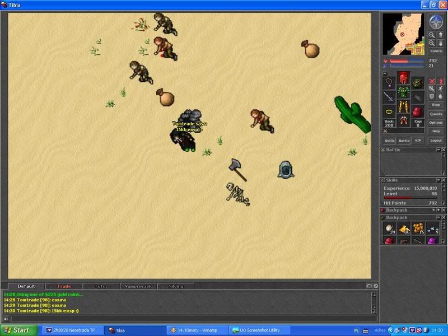Click the chat message input field

click(193, 319)
